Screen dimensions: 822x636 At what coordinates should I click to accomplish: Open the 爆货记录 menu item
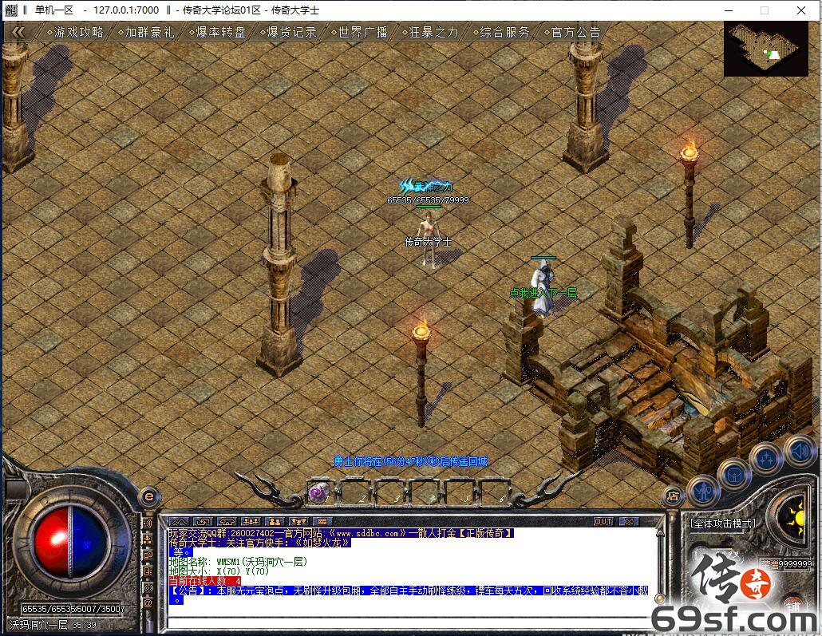pyautogui.click(x=288, y=33)
